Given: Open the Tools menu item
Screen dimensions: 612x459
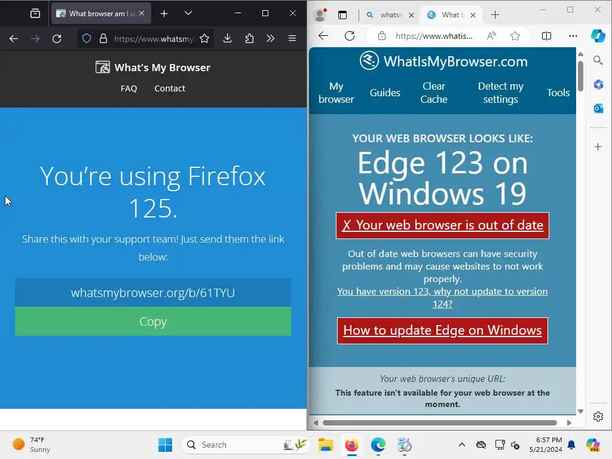Looking at the screenshot, I should 558,93.
